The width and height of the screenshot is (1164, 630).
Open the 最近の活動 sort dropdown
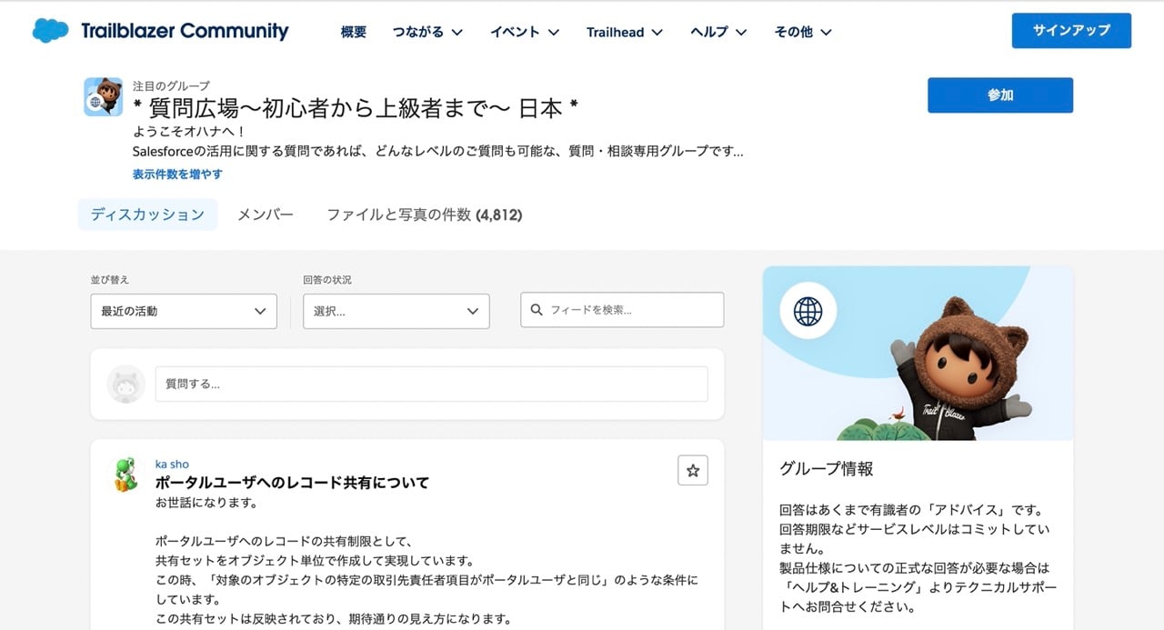click(x=184, y=311)
